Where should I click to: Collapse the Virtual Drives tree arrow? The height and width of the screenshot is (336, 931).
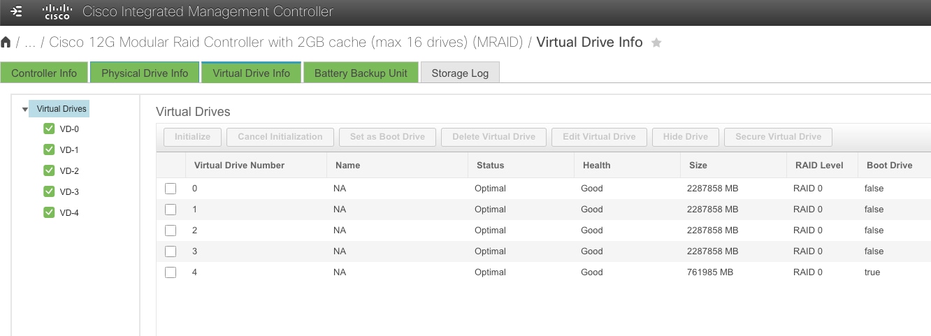pyautogui.click(x=25, y=110)
